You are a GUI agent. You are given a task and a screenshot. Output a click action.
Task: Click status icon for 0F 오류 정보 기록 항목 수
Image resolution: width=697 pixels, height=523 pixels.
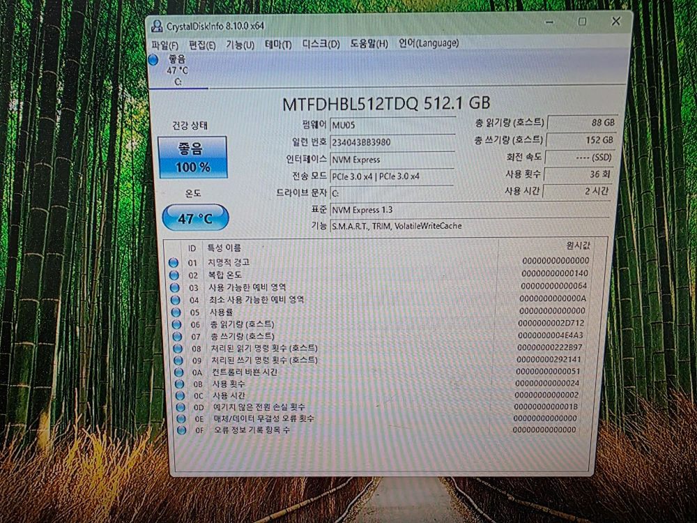181,430
